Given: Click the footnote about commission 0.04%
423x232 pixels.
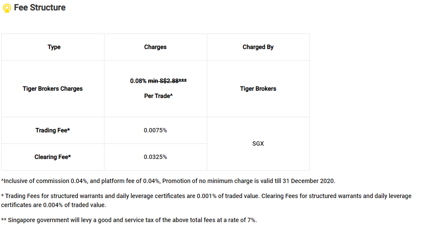Looking at the screenshot, I should 168,181.
